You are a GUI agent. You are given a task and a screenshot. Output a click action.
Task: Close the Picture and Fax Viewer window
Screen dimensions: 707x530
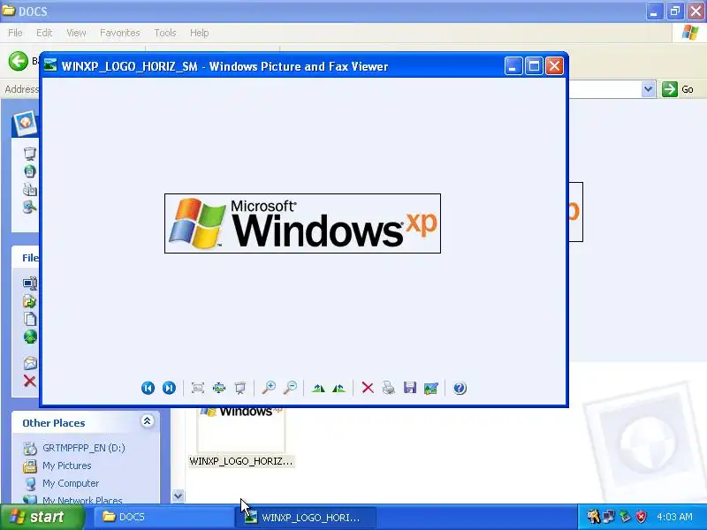(x=554, y=66)
